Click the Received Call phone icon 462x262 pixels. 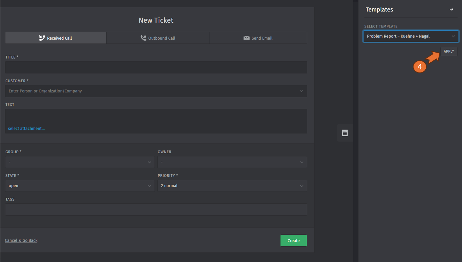[42, 38]
